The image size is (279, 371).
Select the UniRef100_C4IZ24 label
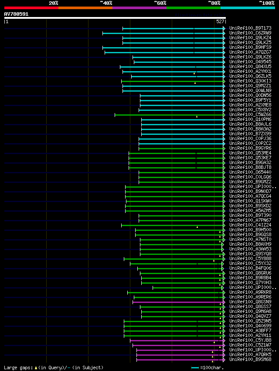250,225
